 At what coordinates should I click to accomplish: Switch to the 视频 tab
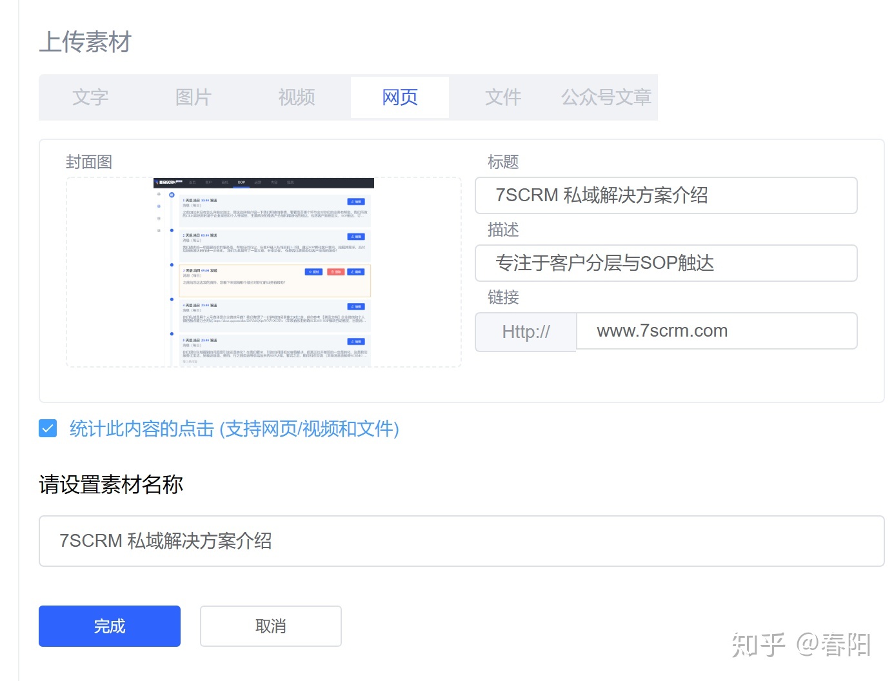point(297,97)
